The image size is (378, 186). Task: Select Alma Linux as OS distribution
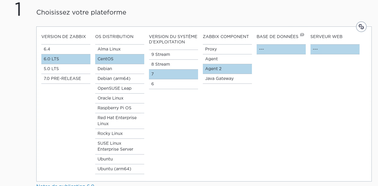[x=120, y=49]
